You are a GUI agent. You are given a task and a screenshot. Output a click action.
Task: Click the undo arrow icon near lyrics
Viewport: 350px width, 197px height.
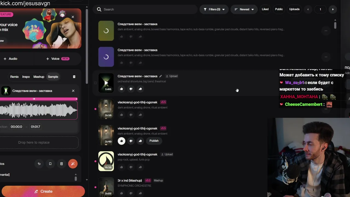pyautogui.click(x=39, y=164)
